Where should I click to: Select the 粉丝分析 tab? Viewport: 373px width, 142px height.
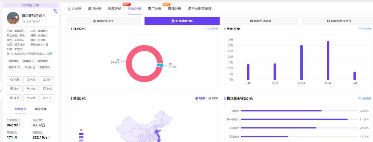coord(135,9)
